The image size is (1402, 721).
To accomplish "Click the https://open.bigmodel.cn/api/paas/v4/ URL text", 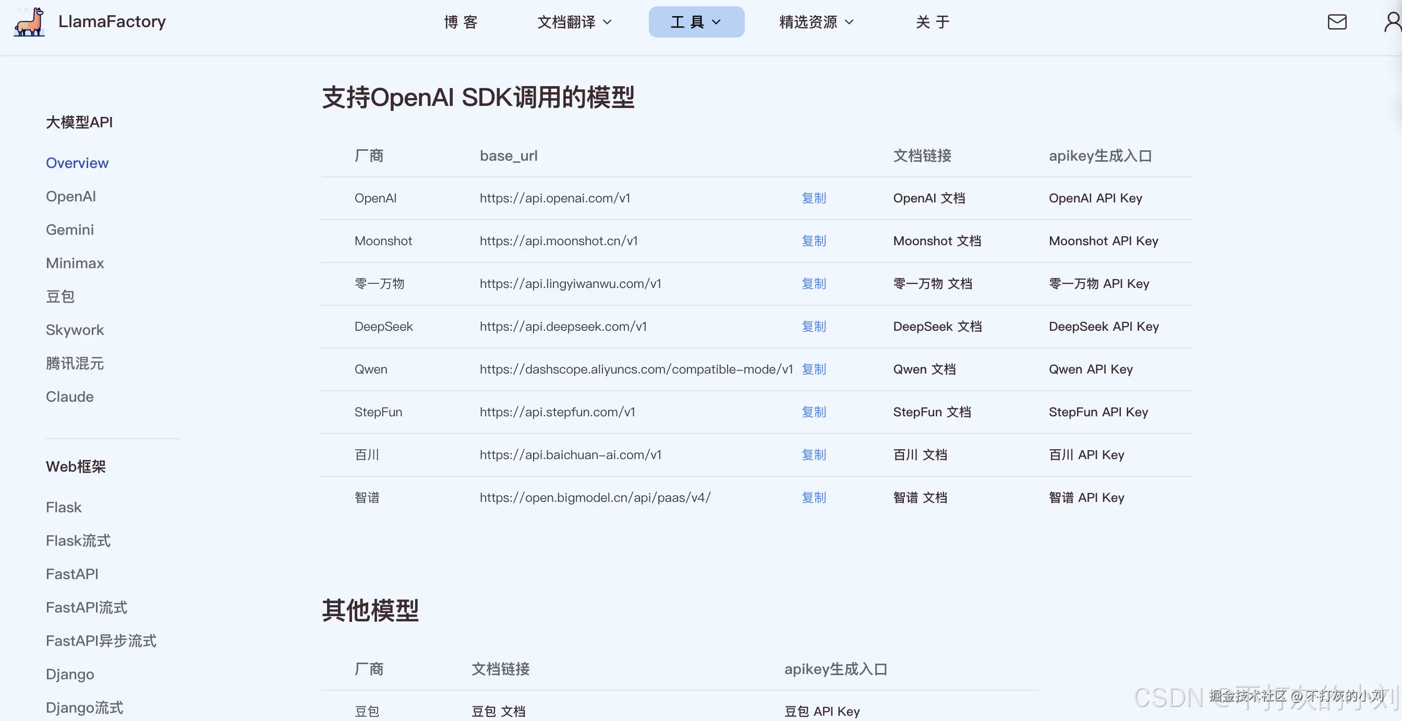I will pyautogui.click(x=595, y=497).
